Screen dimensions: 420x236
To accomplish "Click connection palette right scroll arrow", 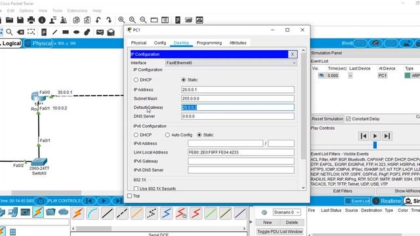I will [244, 229].
